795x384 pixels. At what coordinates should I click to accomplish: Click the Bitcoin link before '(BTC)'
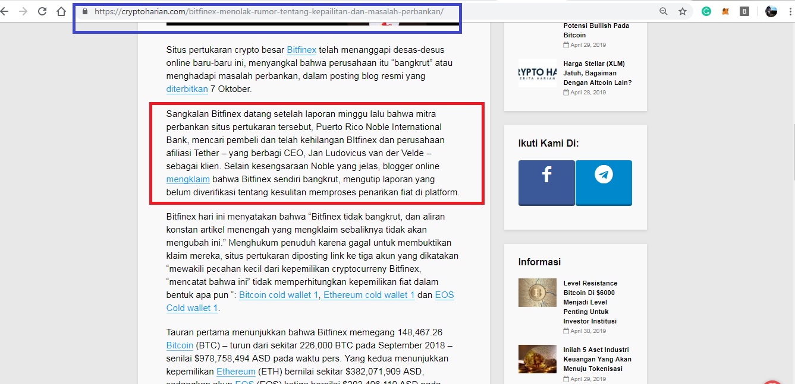click(180, 345)
